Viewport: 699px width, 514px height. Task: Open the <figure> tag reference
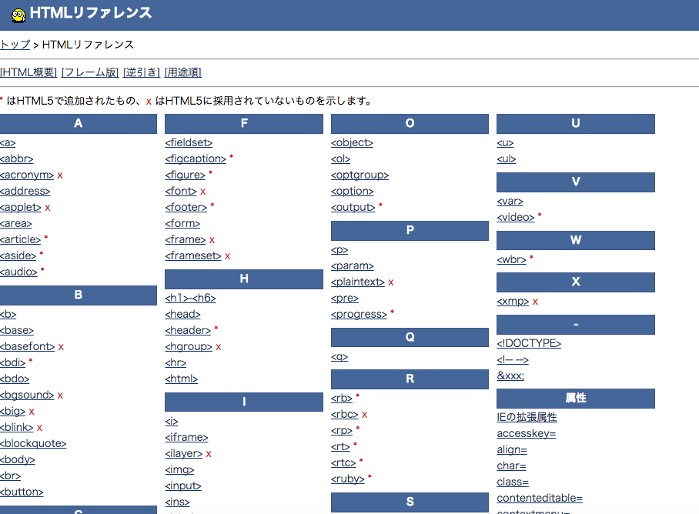coord(185,175)
